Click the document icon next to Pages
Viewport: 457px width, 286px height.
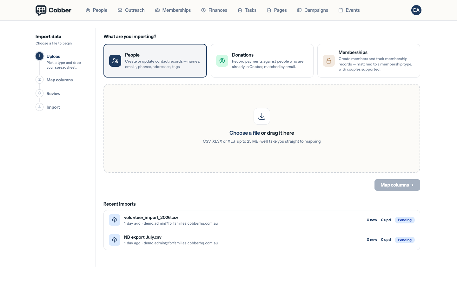[x=269, y=10]
